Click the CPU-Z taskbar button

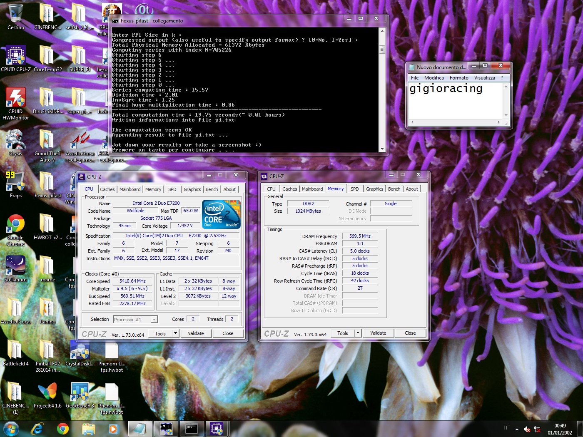(217, 429)
